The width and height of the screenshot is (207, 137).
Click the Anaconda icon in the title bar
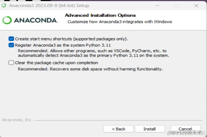tap(4, 6)
